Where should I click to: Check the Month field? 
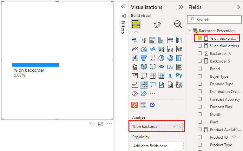point(200,114)
